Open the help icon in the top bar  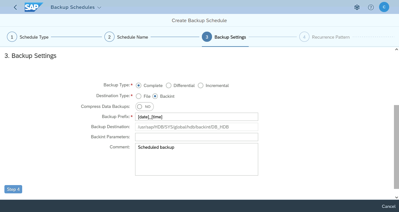tap(371, 7)
